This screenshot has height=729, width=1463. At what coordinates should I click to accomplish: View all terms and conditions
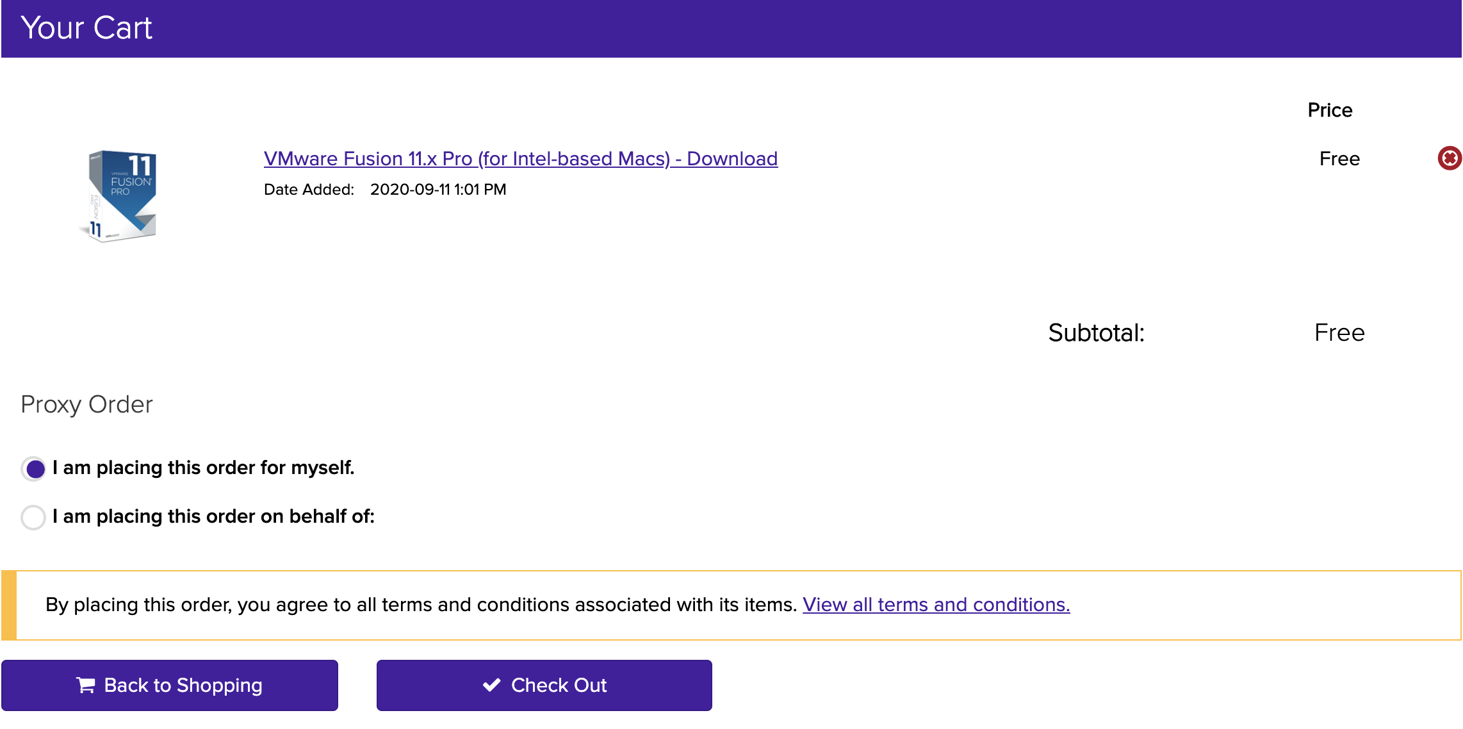tap(936, 605)
